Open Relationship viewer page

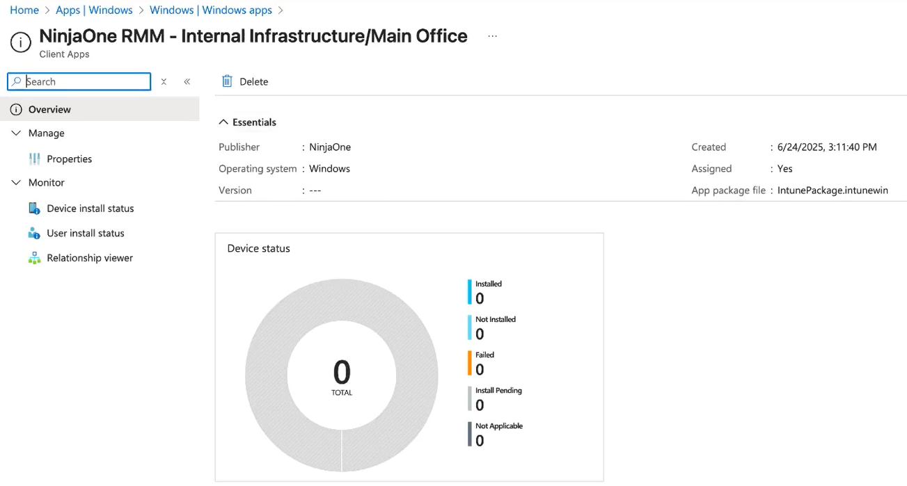tap(90, 258)
